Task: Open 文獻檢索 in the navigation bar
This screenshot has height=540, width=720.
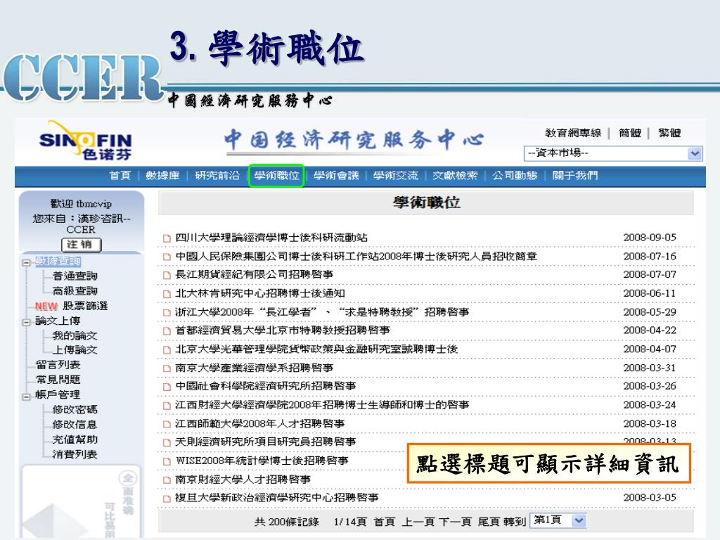Action: tap(455, 175)
